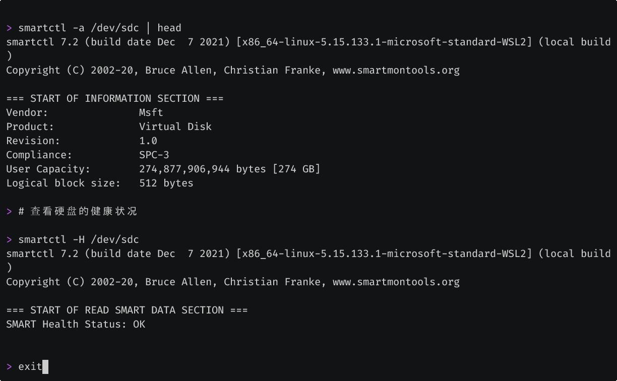
Task: Click the "Msft" vendor value
Action: click(x=151, y=113)
